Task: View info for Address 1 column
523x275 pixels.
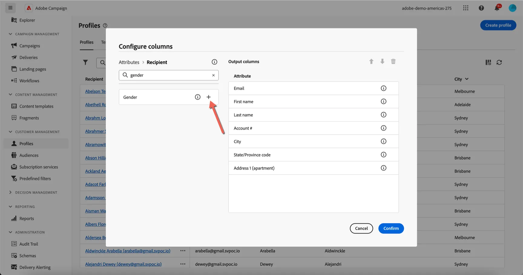Action: [383, 168]
